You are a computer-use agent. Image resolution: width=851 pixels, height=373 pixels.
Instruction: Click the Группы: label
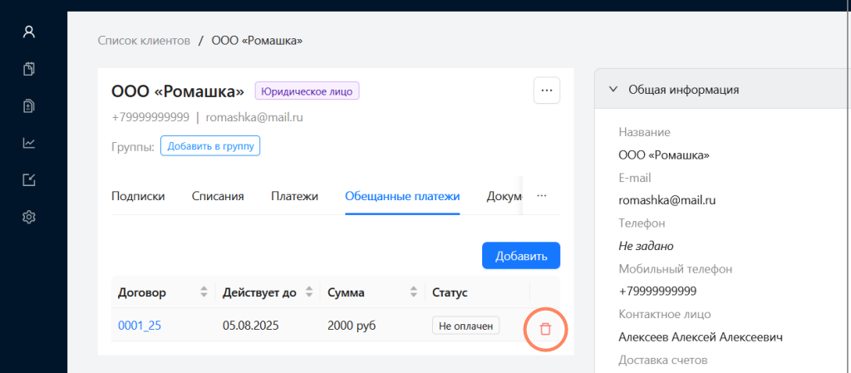pos(133,146)
